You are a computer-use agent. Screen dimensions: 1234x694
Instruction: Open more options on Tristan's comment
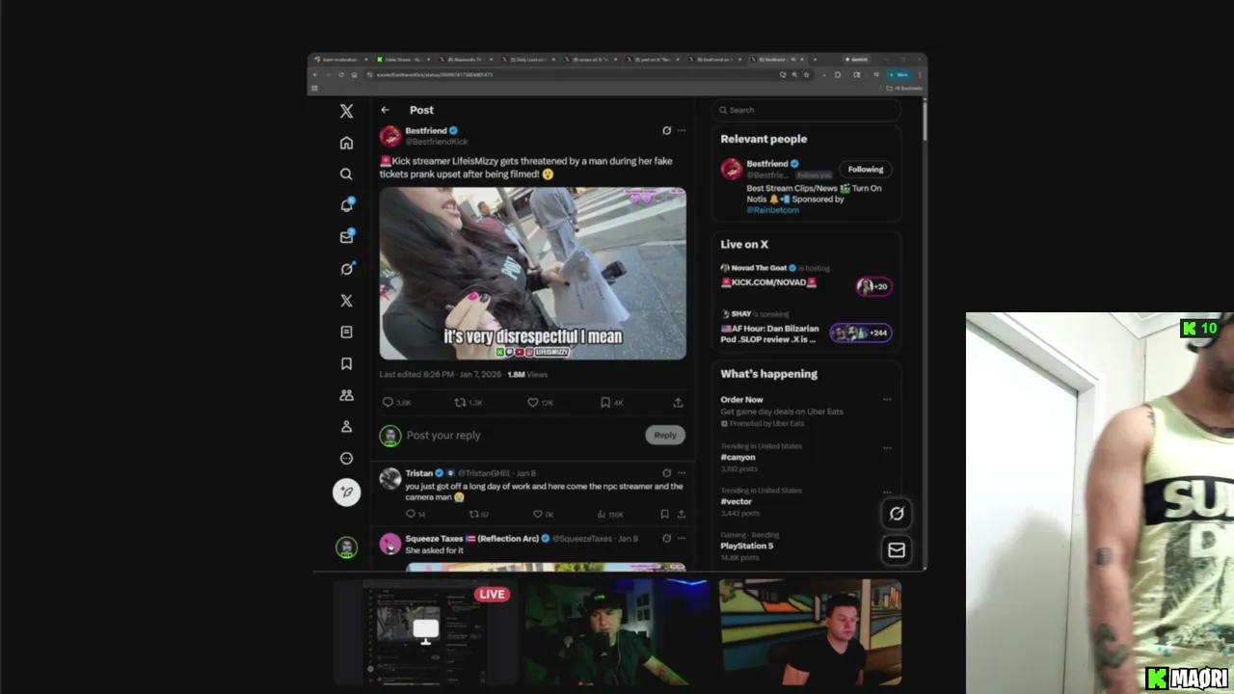[682, 473]
